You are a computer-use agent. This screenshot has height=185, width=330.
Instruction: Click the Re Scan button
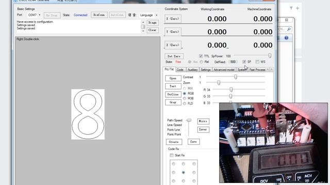[x=52, y=15]
